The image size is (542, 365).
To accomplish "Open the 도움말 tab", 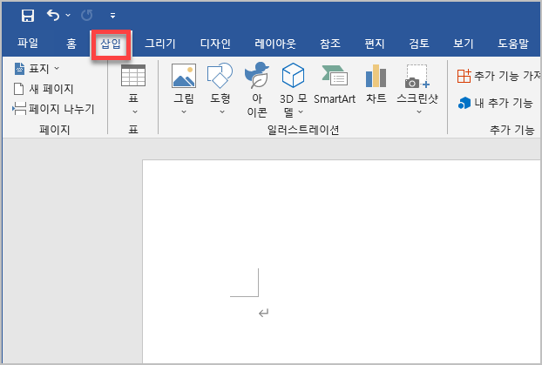I will [513, 44].
